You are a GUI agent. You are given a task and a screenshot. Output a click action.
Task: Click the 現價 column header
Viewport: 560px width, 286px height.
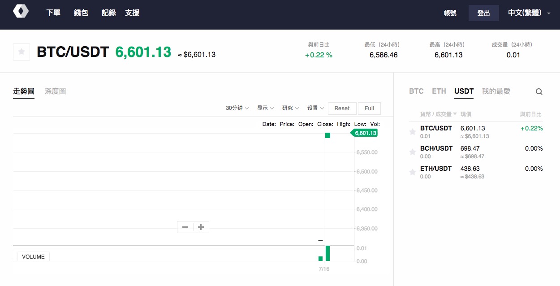click(x=466, y=114)
